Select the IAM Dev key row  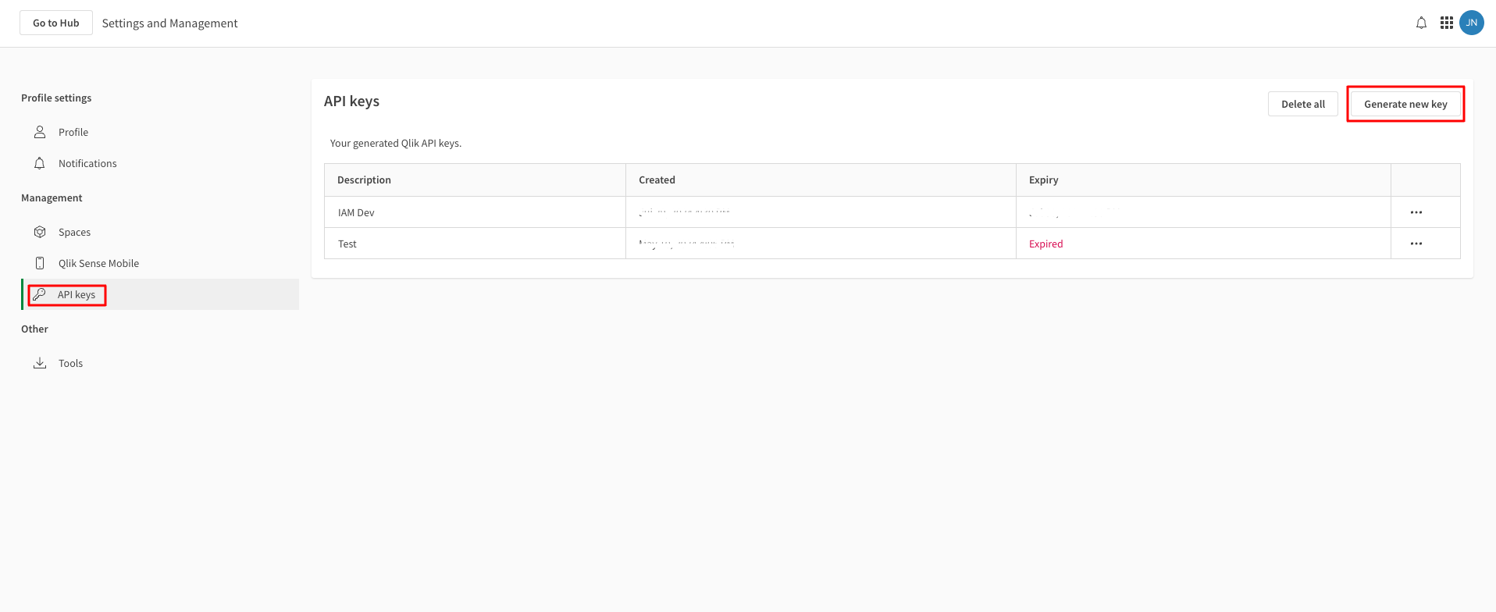[x=892, y=212]
